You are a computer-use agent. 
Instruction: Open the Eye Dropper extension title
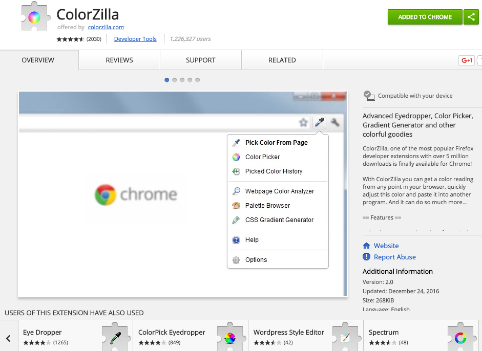coord(42,332)
